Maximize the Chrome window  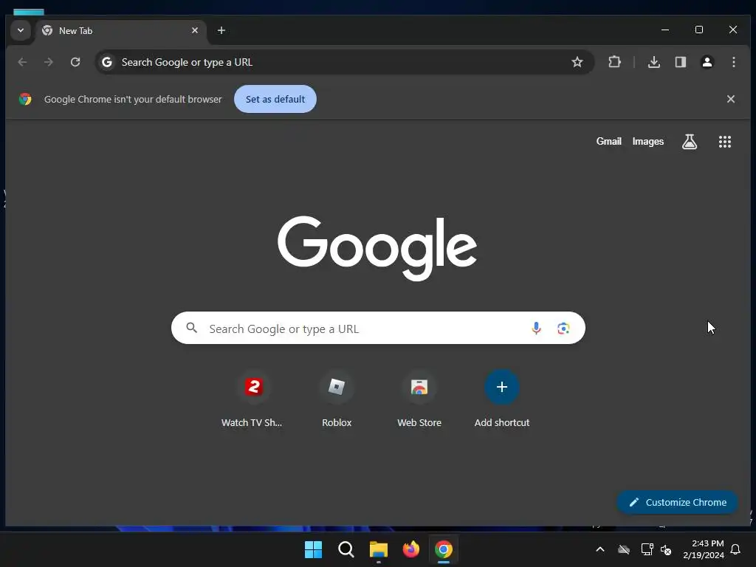(x=699, y=30)
